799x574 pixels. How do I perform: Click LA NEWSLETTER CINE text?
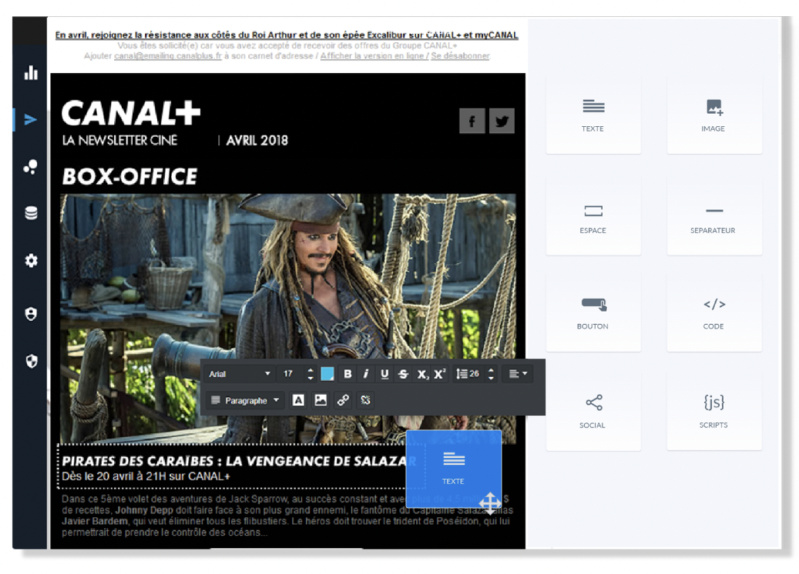click(x=120, y=141)
